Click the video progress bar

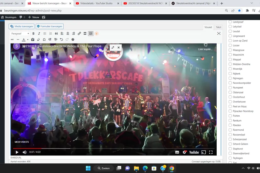point(113,148)
